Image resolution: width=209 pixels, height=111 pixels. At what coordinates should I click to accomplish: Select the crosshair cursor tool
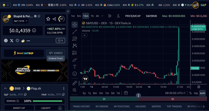(75, 25)
